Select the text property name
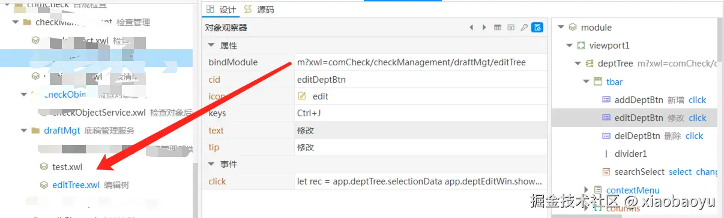Image resolution: width=724 pixels, height=218 pixels. (216, 130)
